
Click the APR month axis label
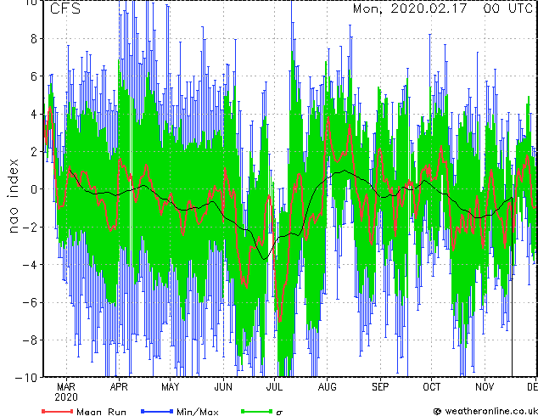[x=119, y=387]
